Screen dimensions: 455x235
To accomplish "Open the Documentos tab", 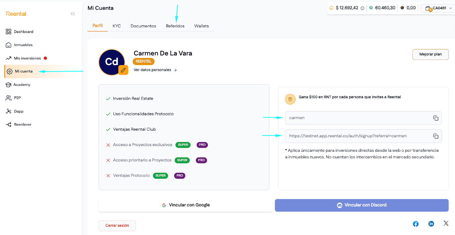I will (x=143, y=26).
